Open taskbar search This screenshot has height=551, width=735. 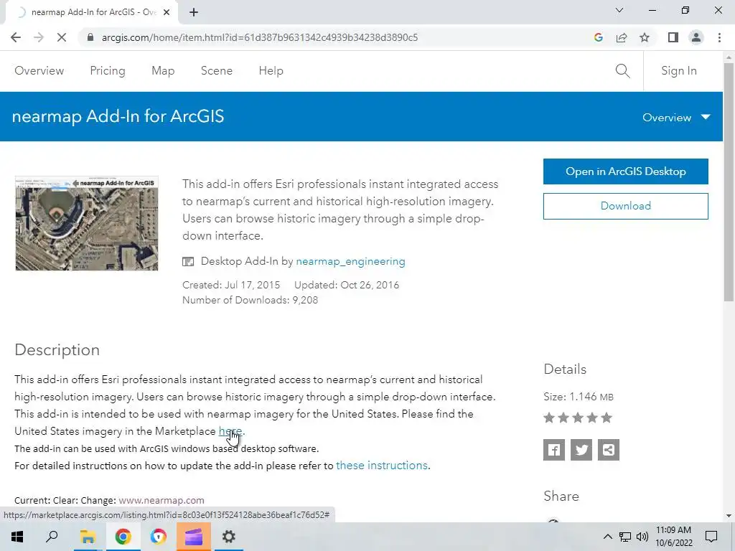52,537
